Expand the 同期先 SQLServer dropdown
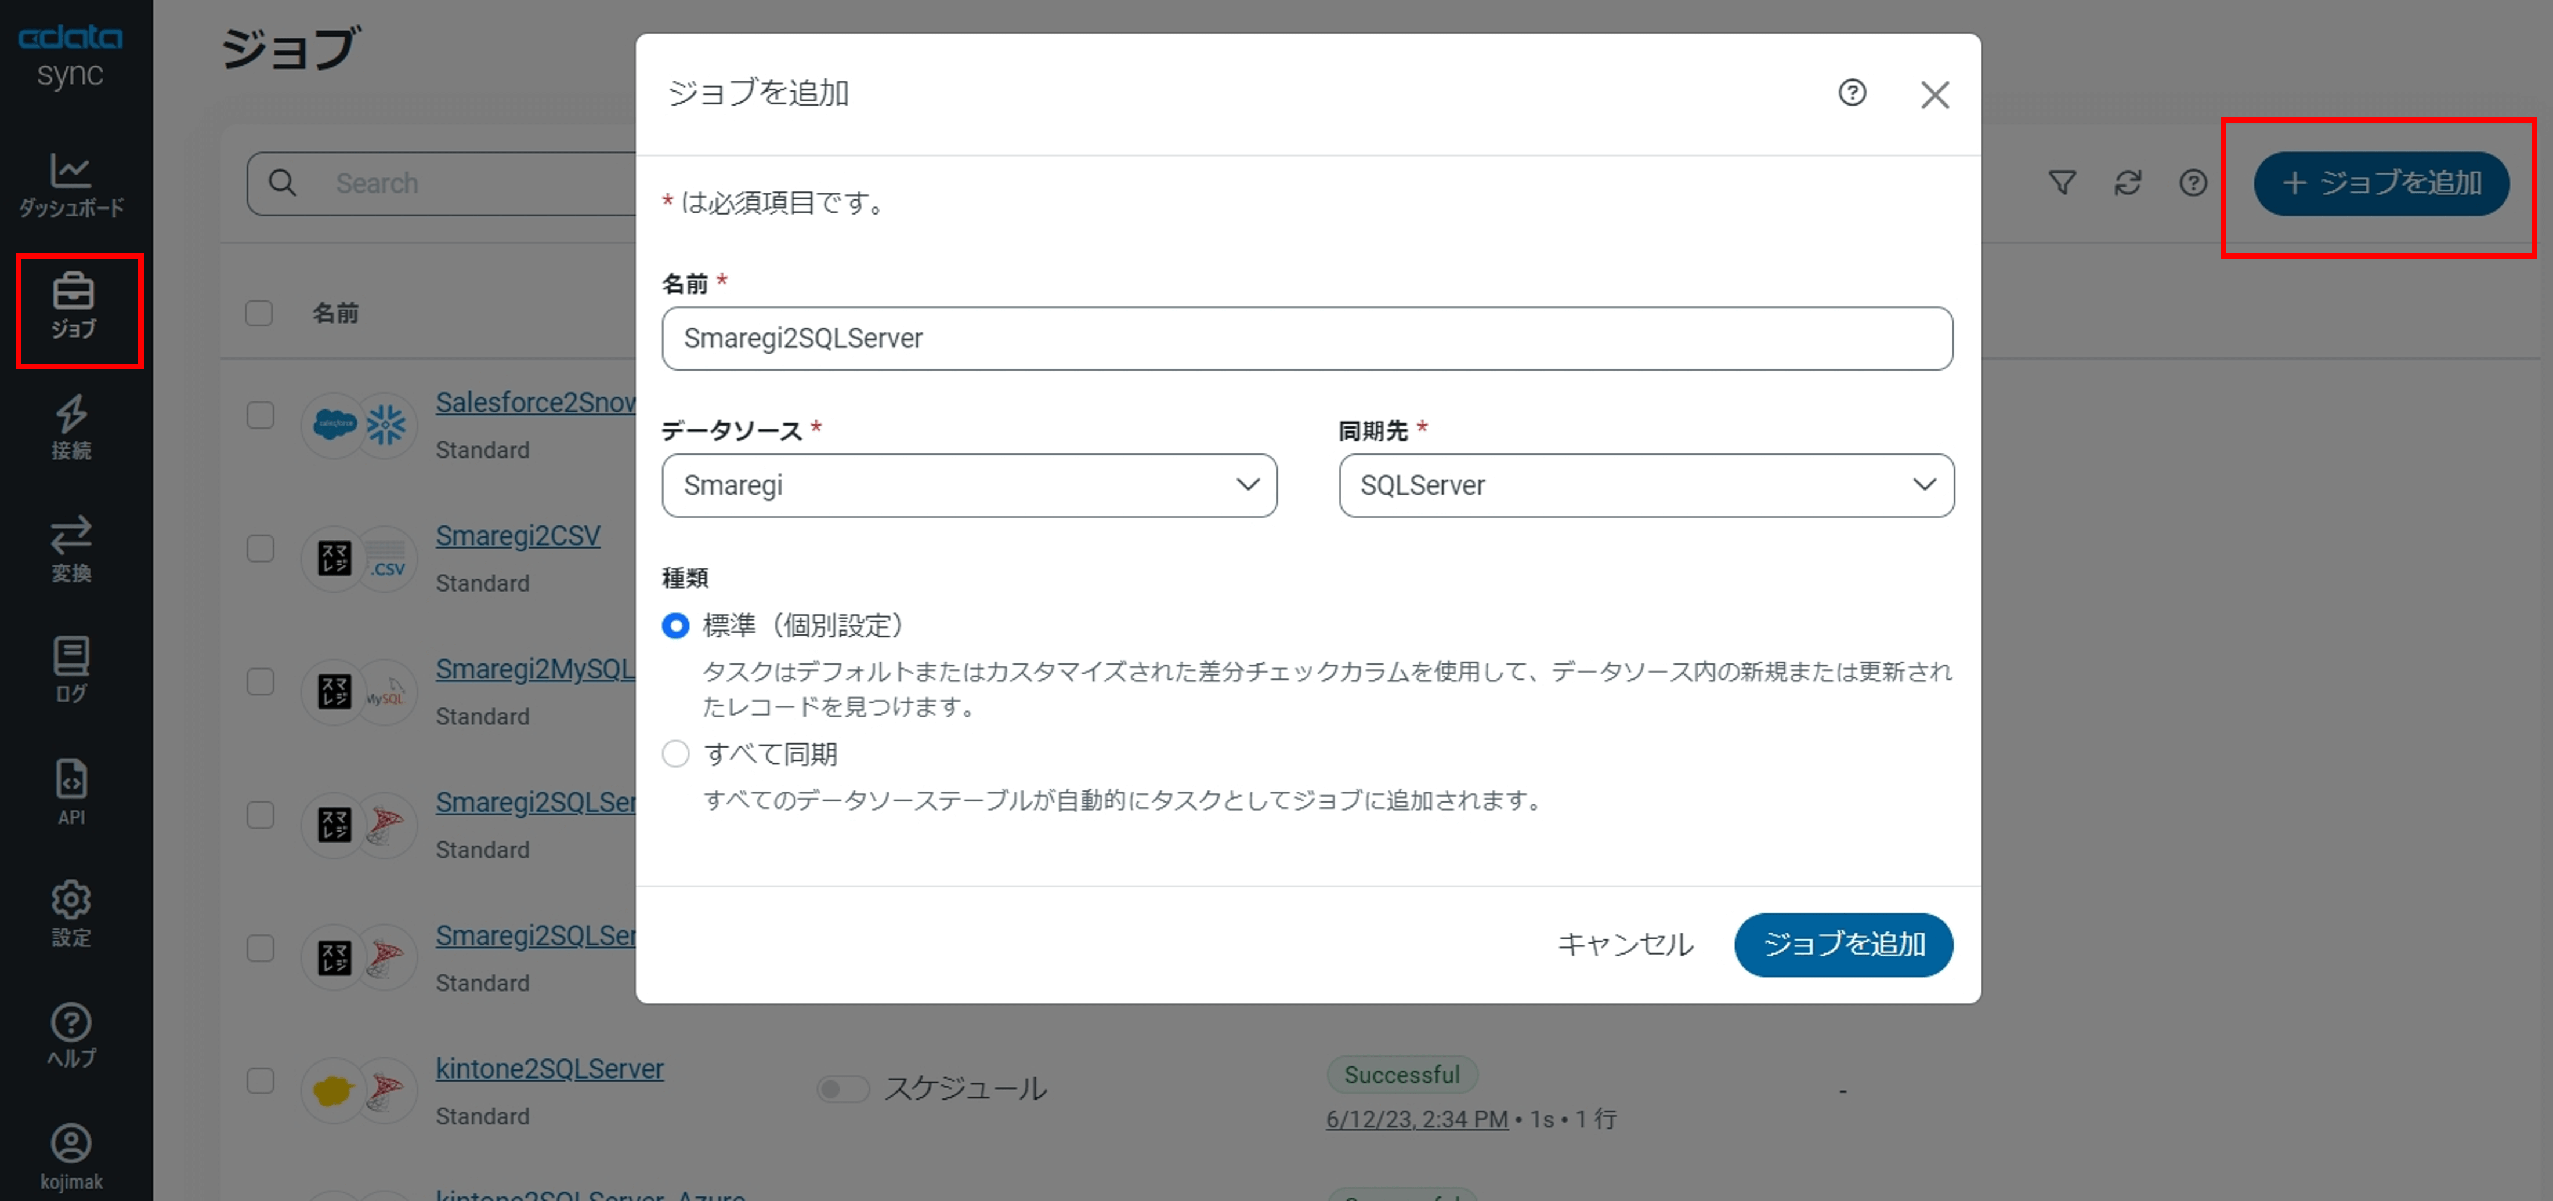Screen dimensions: 2553x1201 1645,485
